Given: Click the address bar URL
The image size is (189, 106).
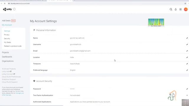Looking at the screenshot, I should 20,4.
